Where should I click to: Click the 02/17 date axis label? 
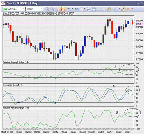pos(55,132)
